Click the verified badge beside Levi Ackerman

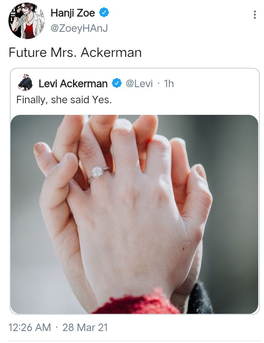click(x=117, y=83)
